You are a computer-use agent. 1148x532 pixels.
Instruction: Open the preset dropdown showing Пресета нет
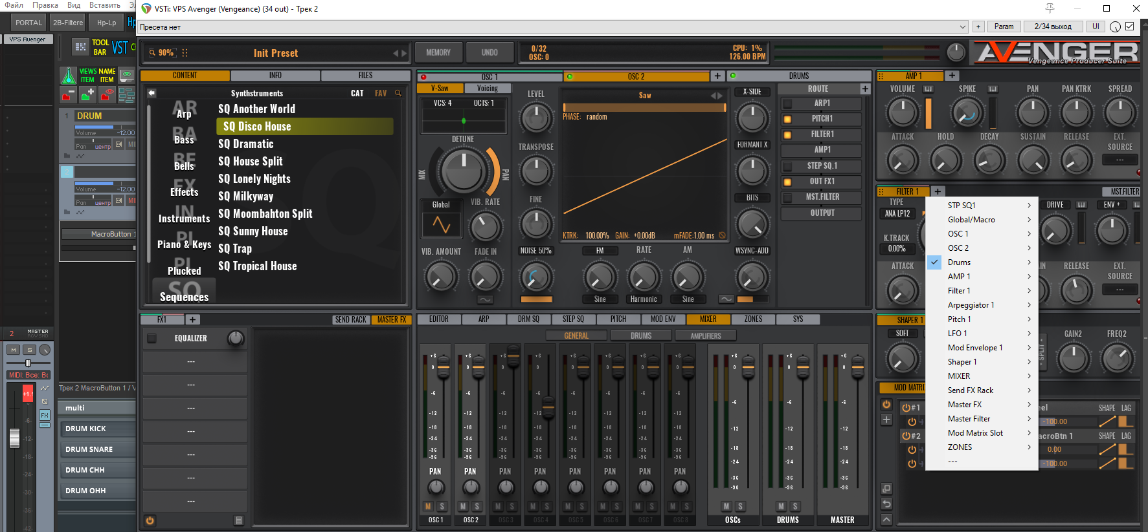tap(553, 27)
